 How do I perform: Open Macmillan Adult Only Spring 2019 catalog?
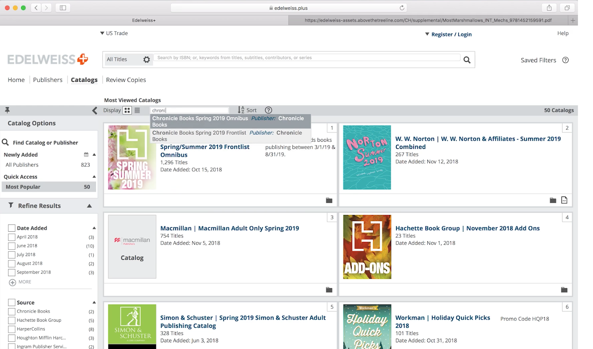tap(229, 228)
